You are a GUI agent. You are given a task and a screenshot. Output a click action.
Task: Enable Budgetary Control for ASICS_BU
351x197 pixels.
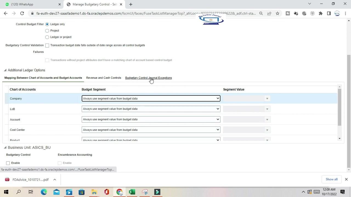point(8,163)
